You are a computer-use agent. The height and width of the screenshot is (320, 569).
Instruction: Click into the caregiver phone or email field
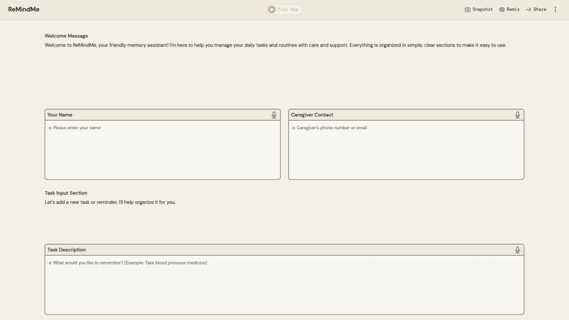click(x=406, y=149)
